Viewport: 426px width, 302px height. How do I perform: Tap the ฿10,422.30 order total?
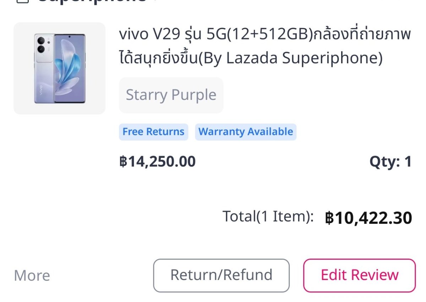(x=368, y=218)
